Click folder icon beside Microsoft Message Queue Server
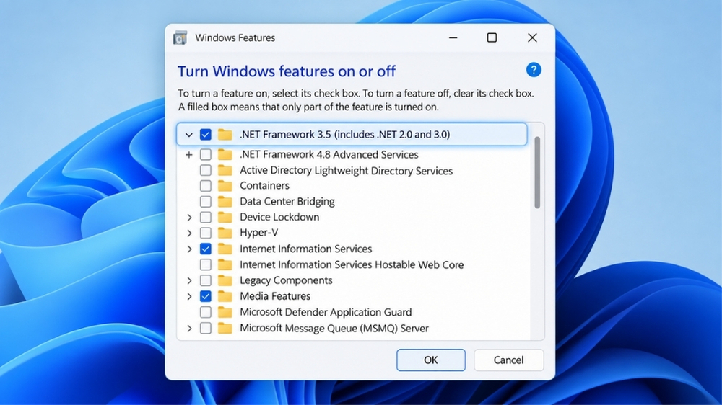Screen dimensions: 722x405 pyautogui.click(x=225, y=328)
